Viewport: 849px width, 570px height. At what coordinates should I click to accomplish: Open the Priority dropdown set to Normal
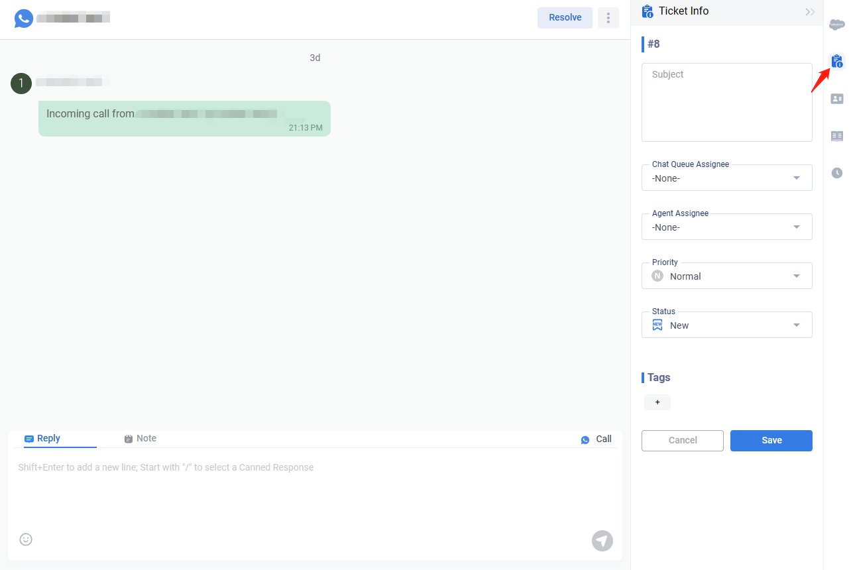[x=726, y=276]
